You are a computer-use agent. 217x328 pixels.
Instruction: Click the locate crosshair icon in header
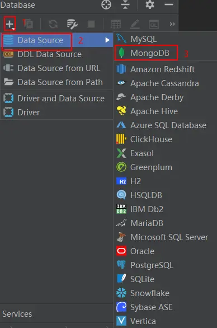[x=106, y=4]
